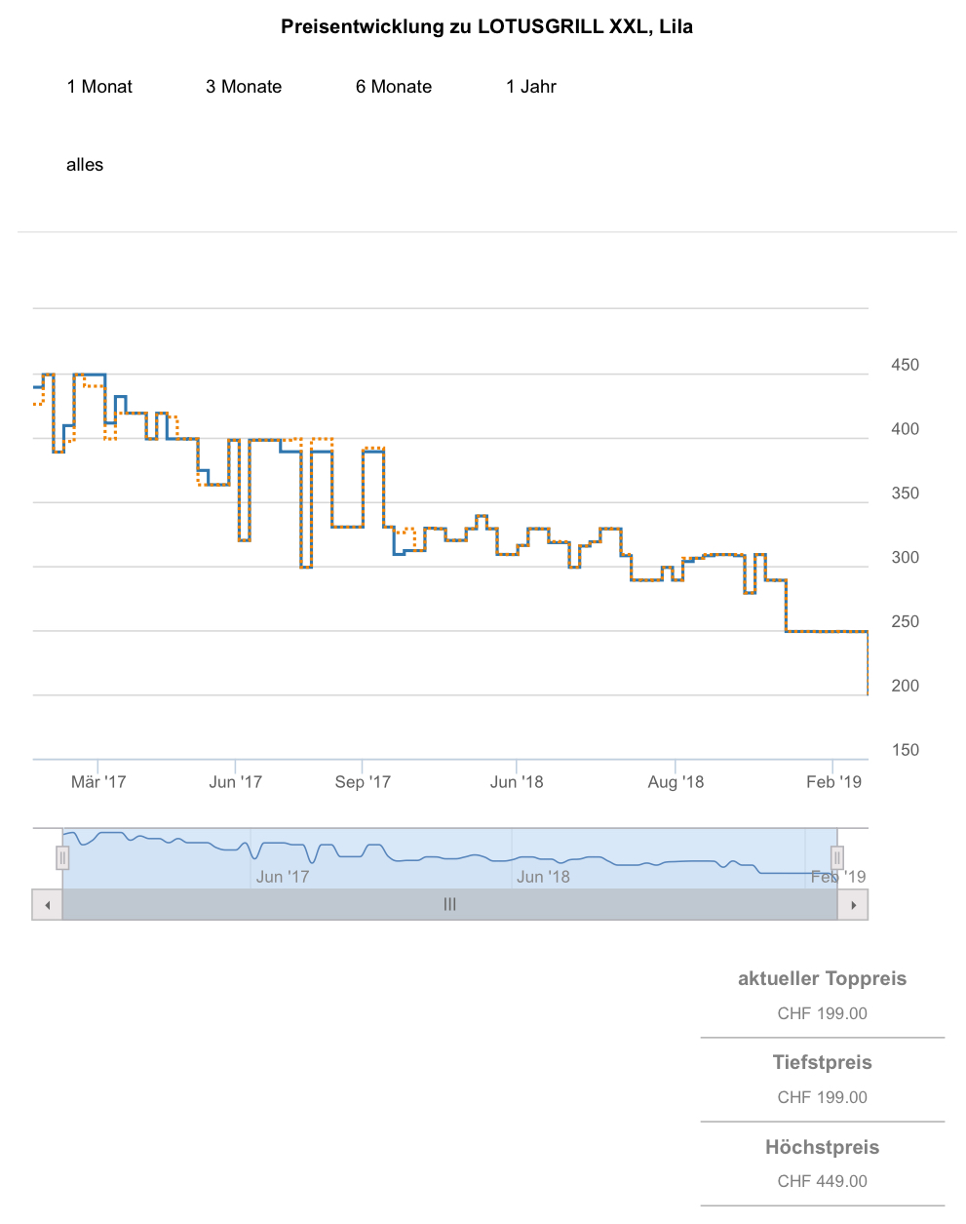Click the Preisentwicklung chart title

pos(486,27)
